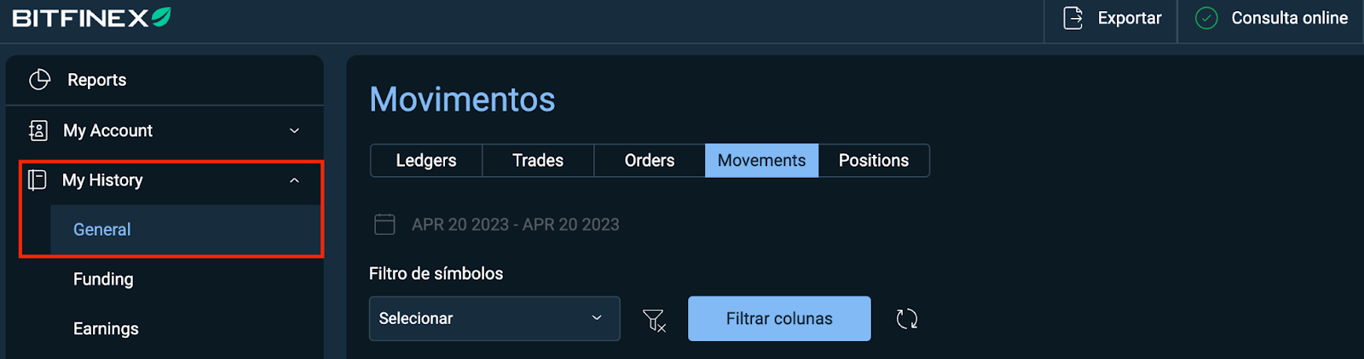Switch to the Positions tab

[x=874, y=160]
